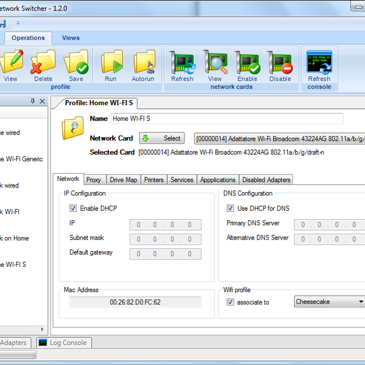Click the Log Console tab icon
Screen dimensions: 365x365
43,342
